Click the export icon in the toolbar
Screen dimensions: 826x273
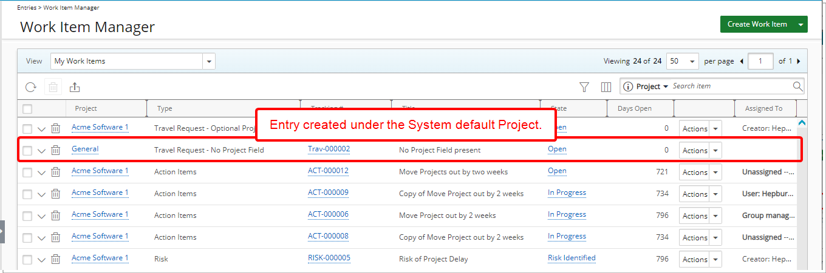(75, 87)
